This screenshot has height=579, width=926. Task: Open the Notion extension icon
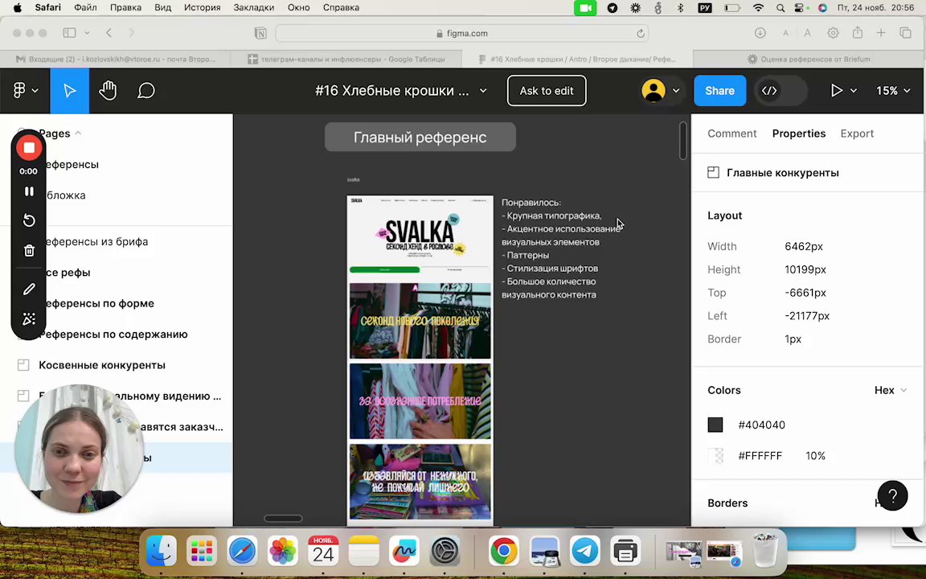[260, 33]
